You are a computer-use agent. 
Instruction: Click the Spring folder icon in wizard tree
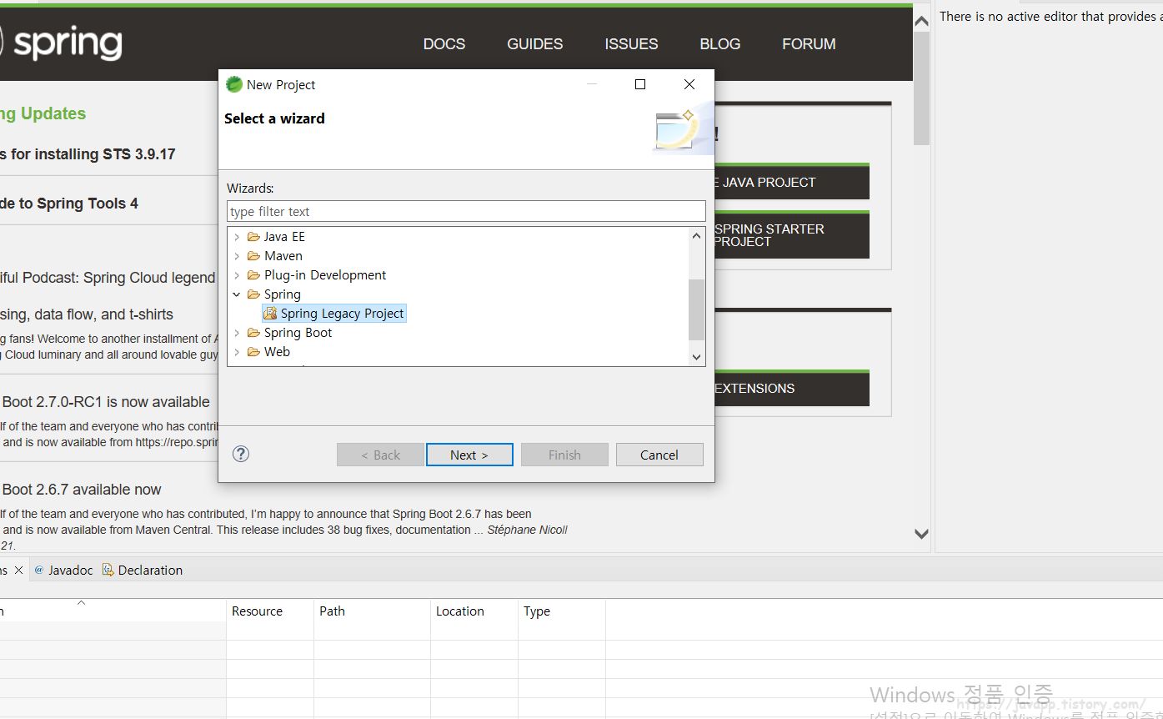tap(253, 294)
